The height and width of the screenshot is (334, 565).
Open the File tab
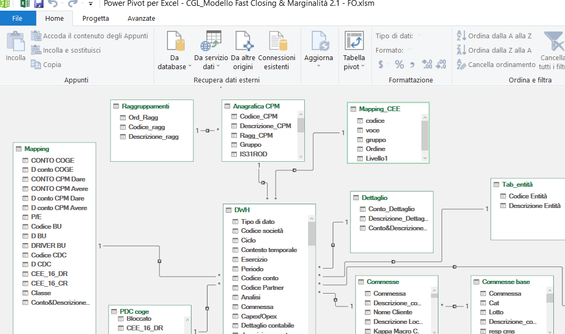tap(18, 19)
